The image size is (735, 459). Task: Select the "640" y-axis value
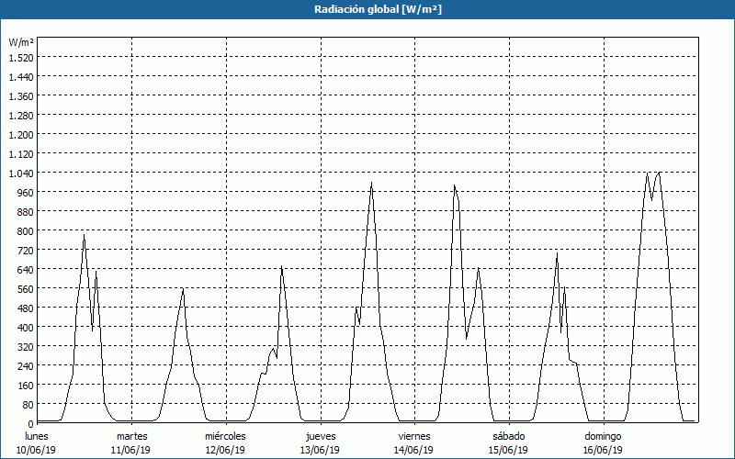25,269
